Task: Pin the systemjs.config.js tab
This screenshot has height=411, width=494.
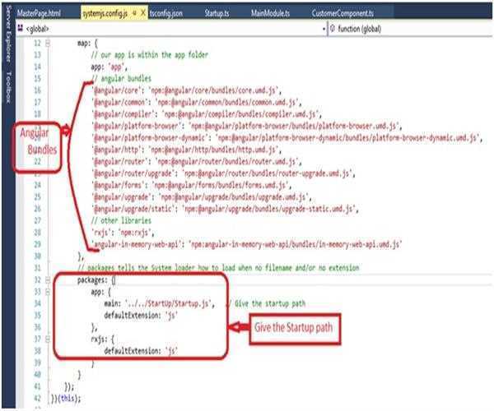Action: tap(134, 14)
